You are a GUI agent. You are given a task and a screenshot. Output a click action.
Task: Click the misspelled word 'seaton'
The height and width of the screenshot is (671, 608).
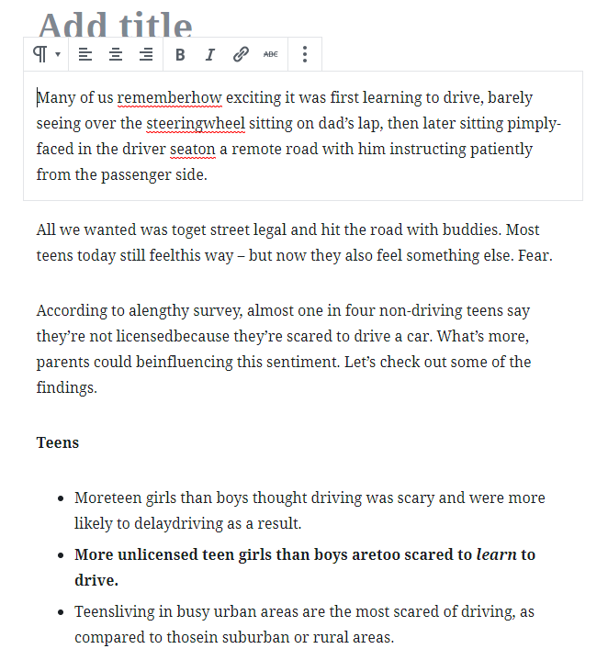(x=193, y=149)
